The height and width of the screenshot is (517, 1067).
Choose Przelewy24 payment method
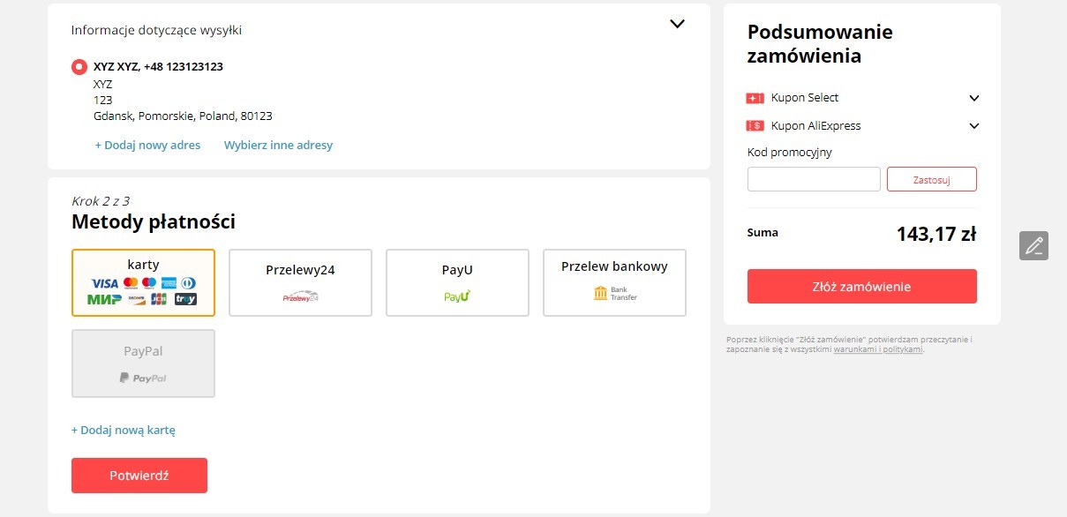(300, 282)
